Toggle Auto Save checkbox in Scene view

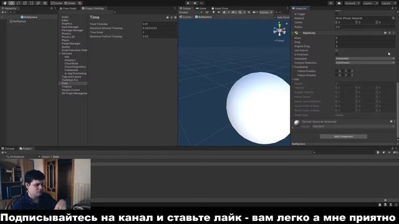click(x=275, y=17)
